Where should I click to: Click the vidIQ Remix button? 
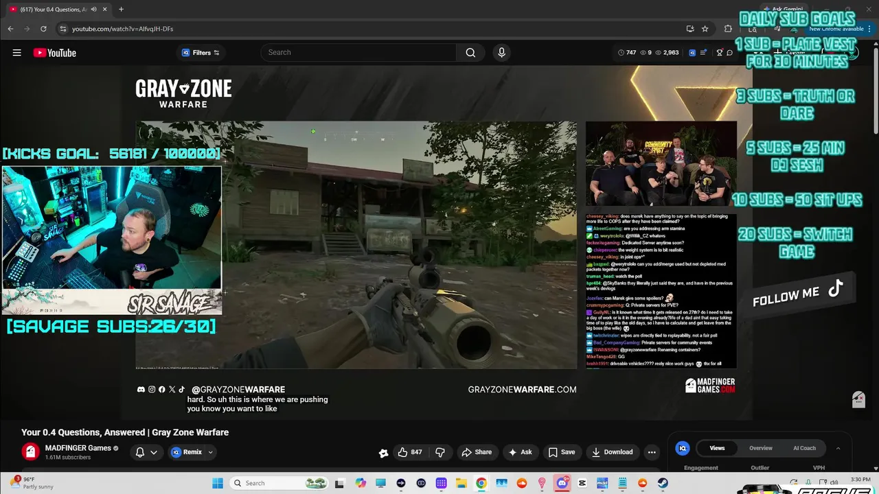[x=186, y=452]
